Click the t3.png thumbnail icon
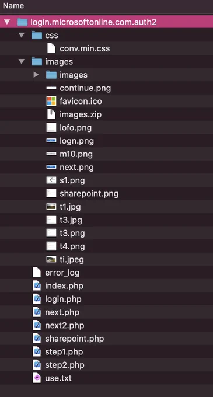The image size is (213, 397). 51,233
